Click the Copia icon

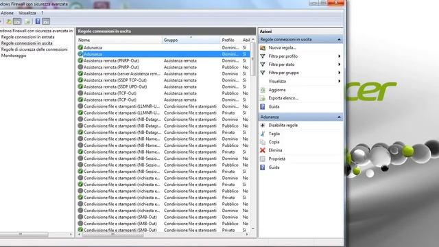click(263, 142)
